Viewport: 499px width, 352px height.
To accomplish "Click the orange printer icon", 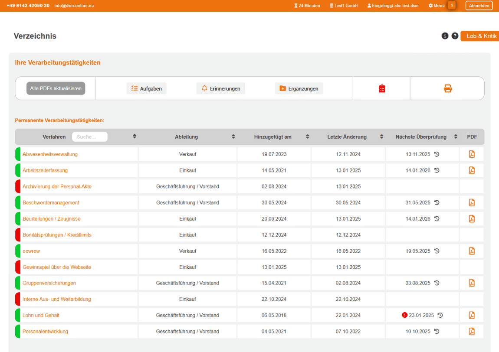I will pos(448,88).
